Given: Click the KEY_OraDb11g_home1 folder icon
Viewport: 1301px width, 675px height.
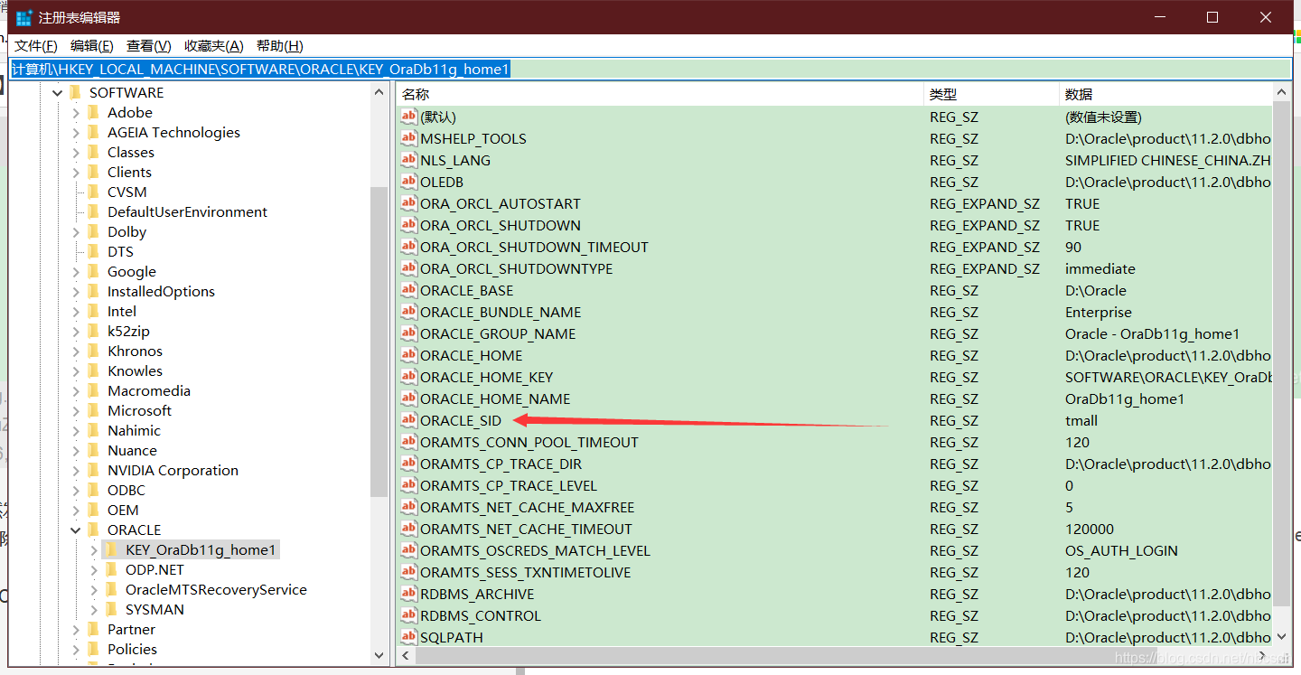Looking at the screenshot, I should tap(111, 549).
